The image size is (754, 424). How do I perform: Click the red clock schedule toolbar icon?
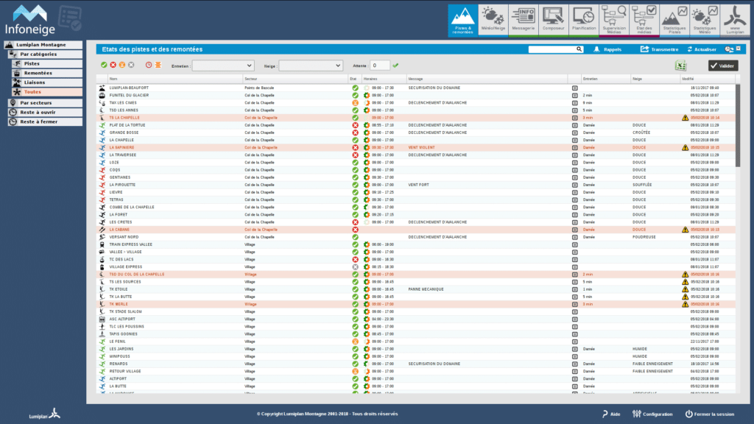tap(149, 65)
